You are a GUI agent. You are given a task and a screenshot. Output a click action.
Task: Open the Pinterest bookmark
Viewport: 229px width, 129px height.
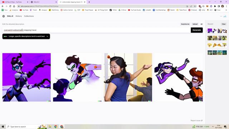click(193, 10)
